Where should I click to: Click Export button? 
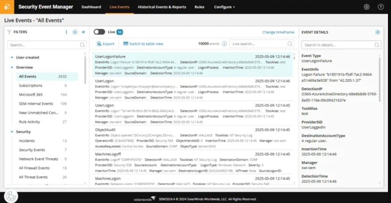coord(105,44)
